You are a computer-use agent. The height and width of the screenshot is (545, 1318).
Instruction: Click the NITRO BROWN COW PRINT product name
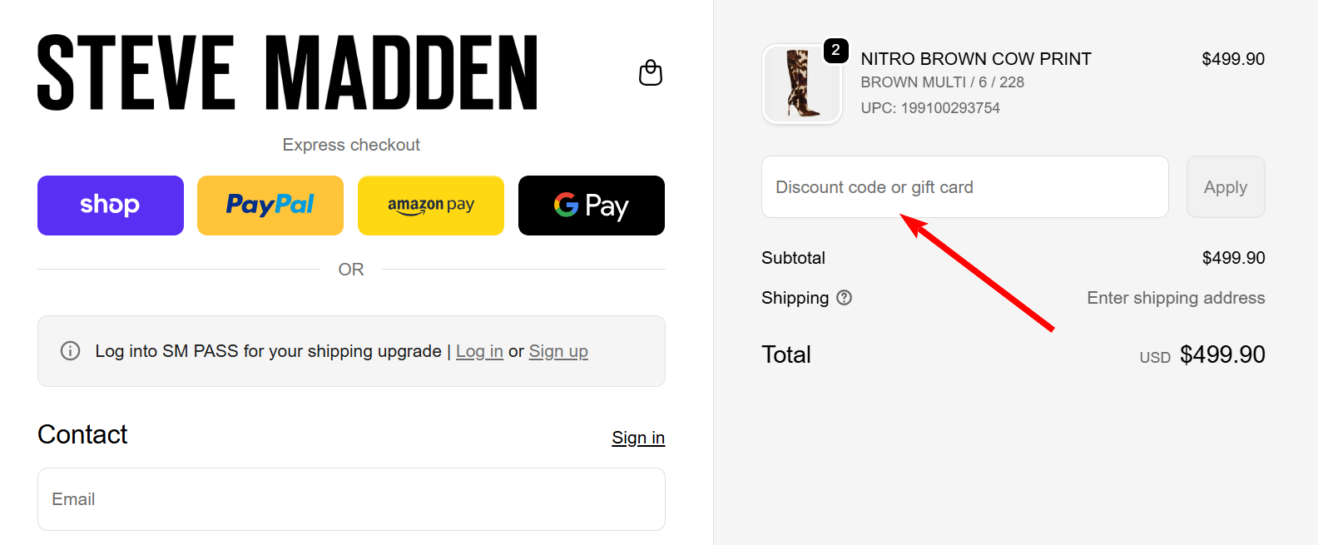click(x=976, y=59)
